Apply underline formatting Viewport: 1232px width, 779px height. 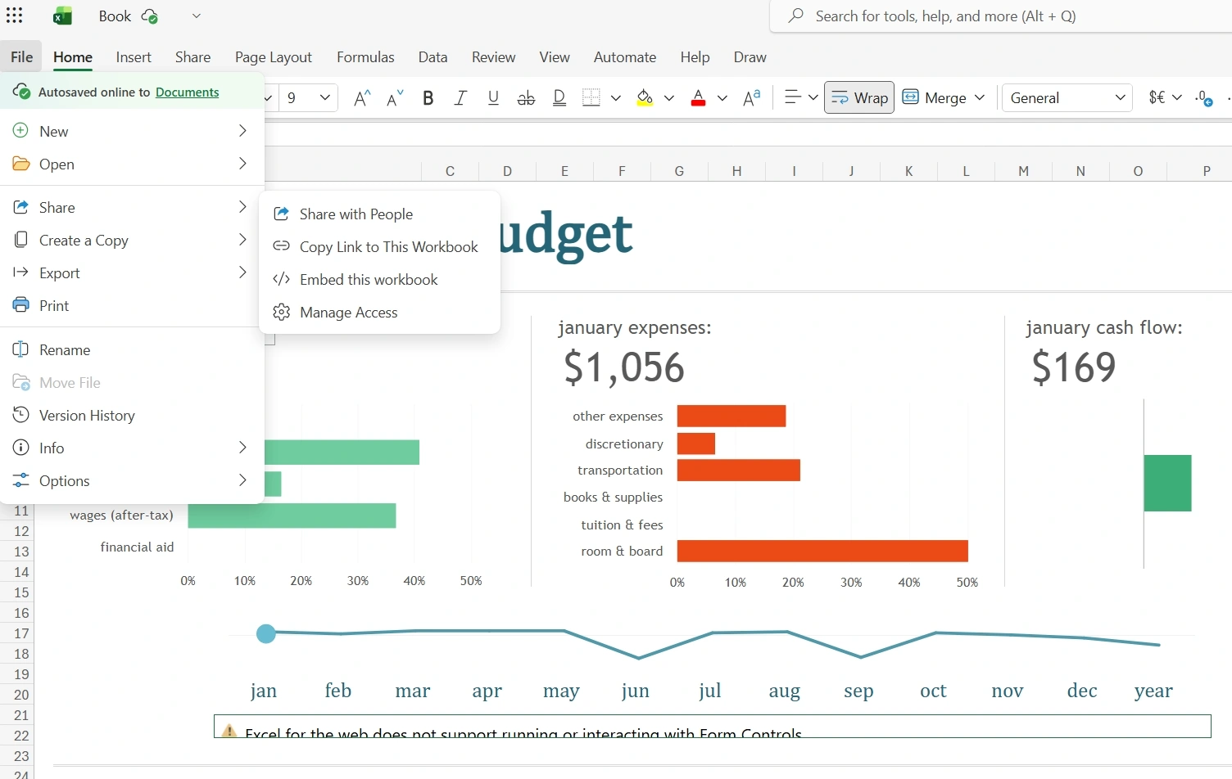point(493,98)
